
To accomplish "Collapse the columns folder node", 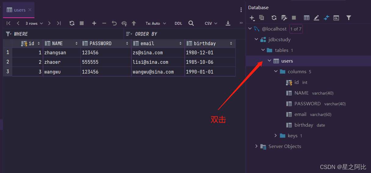I will tap(276, 71).
